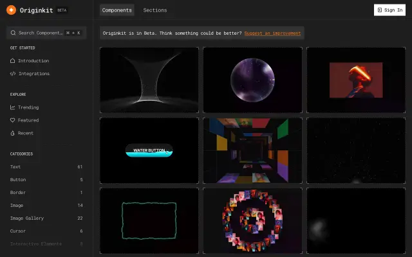
Task: Open the colorful 3D tunnel gallery thumbnail
Action: 252,150
